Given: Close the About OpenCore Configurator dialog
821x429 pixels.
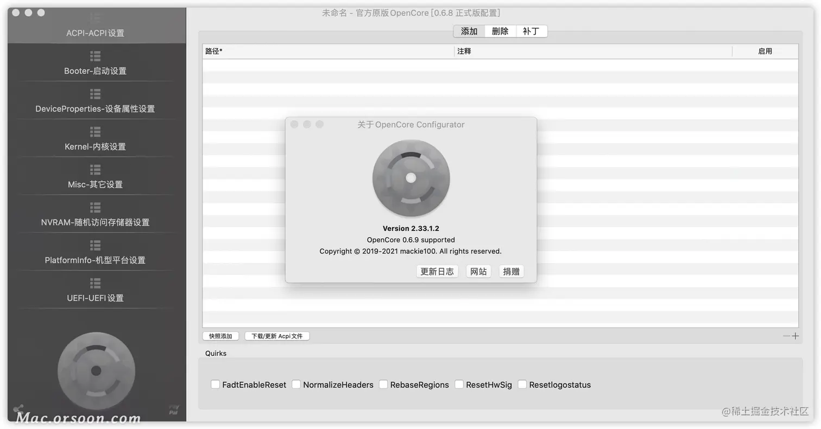Looking at the screenshot, I should coord(294,124).
